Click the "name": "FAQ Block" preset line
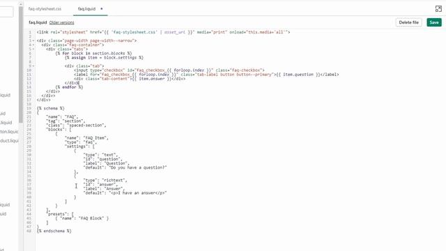Image resolution: width=446 pixels, height=251 pixels. (x=82, y=218)
